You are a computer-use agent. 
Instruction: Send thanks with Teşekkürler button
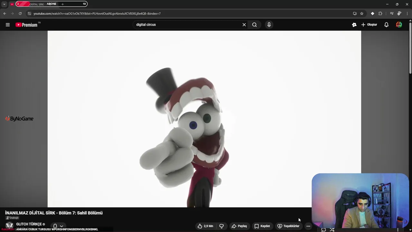pyautogui.click(x=288, y=226)
